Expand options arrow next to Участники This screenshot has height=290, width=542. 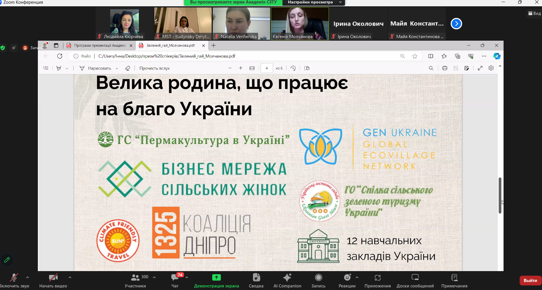pyautogui.click(x=154, y=277)
